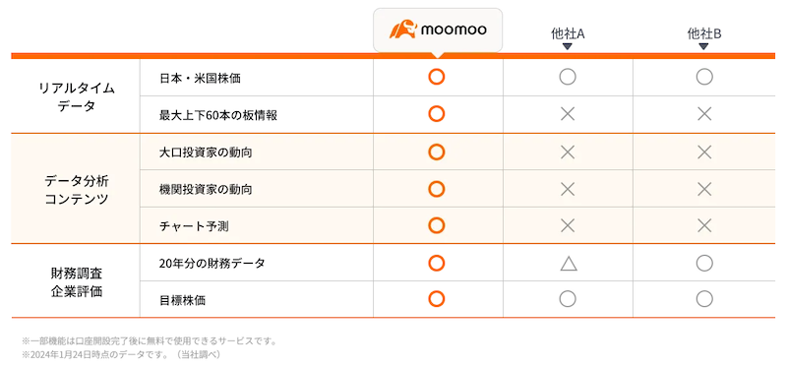
Task: Click 他社A's gray circle for 日本・米国株価
Action: pos(568,77)
